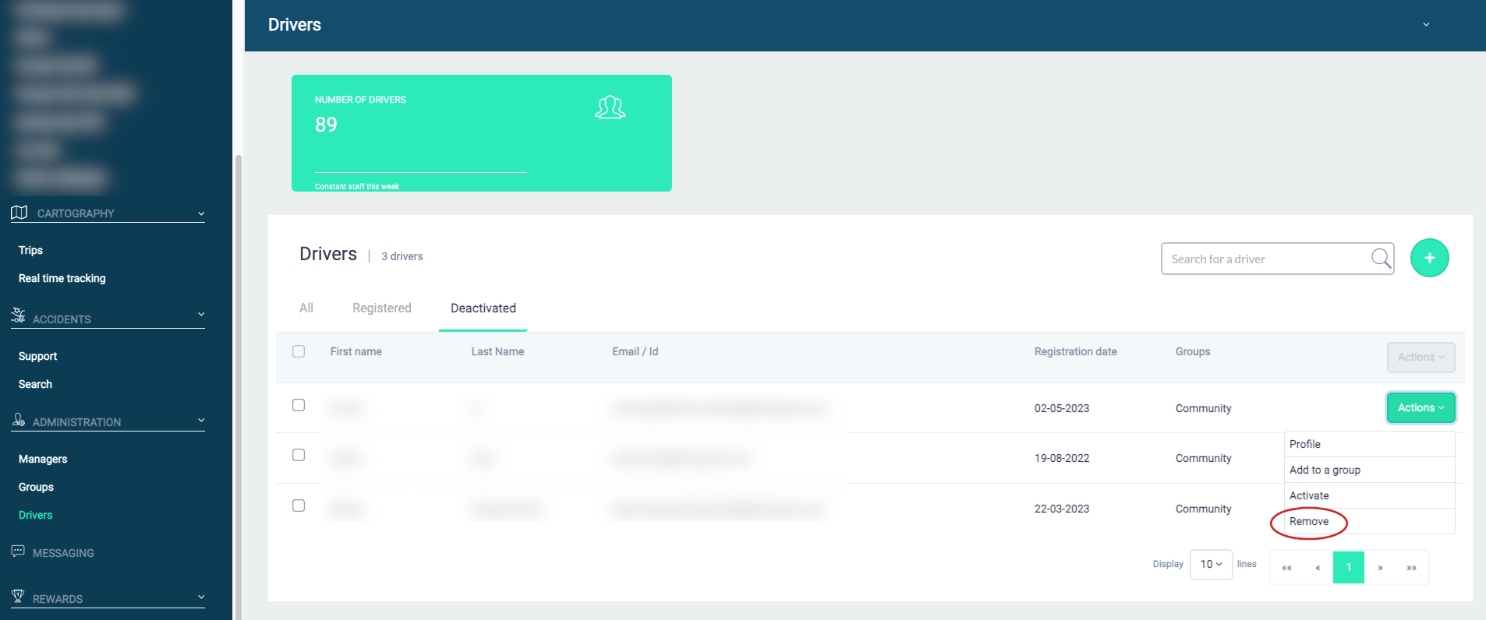
Task: Check the driver registered 02-05-2023
Action: point(299,405)
